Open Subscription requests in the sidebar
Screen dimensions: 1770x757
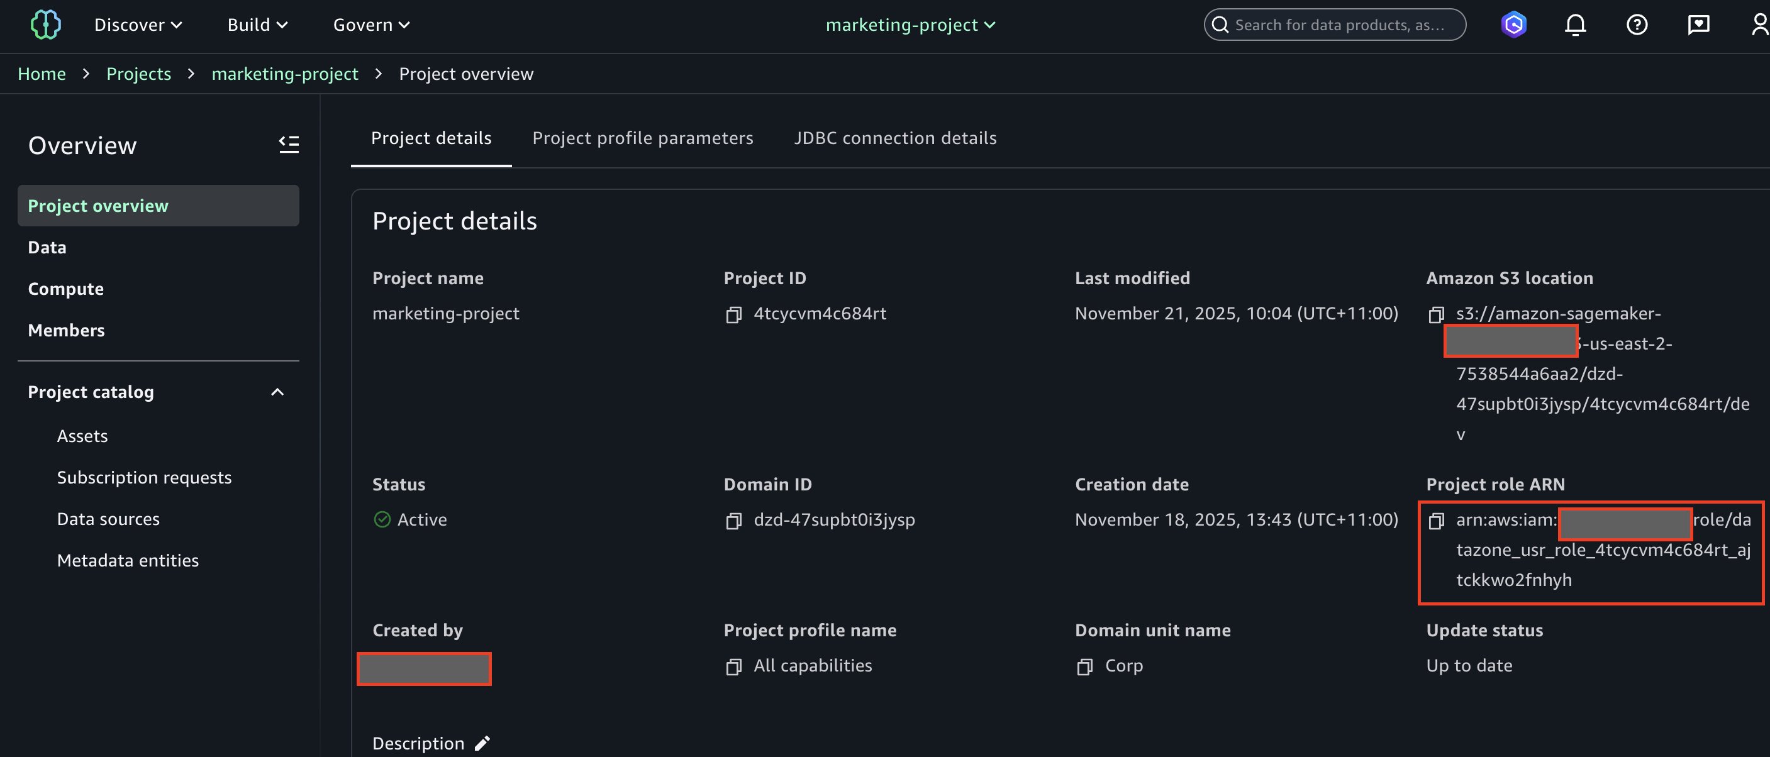tap(144, 477)
